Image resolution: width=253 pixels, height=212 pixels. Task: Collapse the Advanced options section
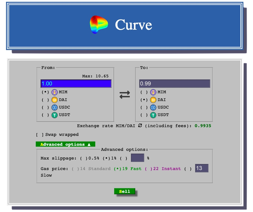(66, 144)
